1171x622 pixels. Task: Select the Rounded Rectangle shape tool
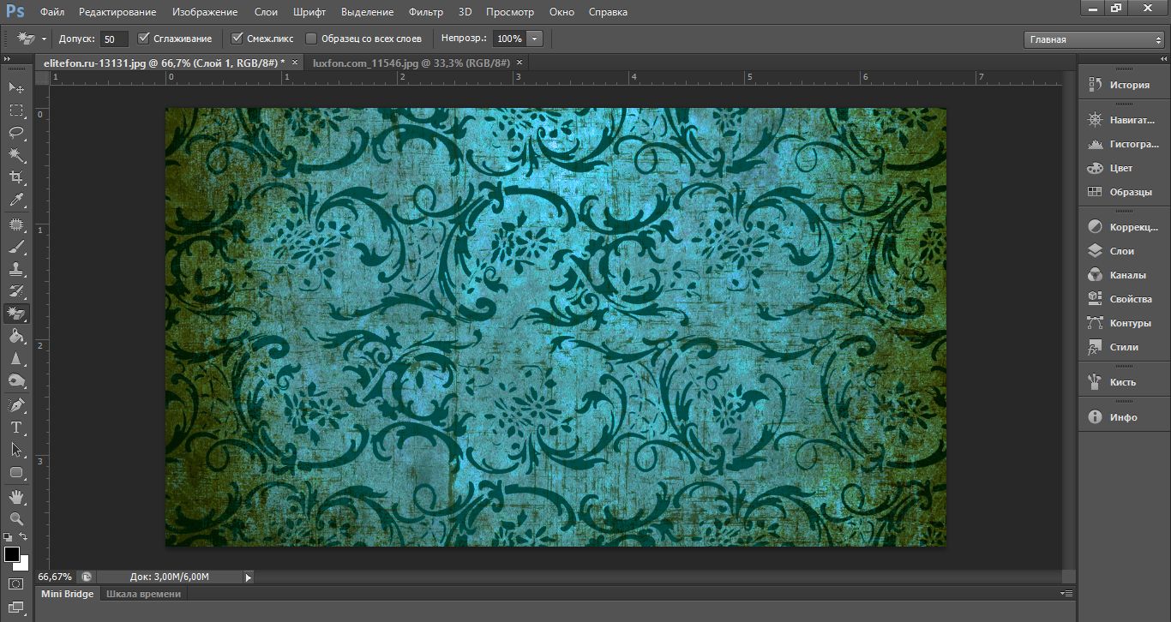(16, 472)
